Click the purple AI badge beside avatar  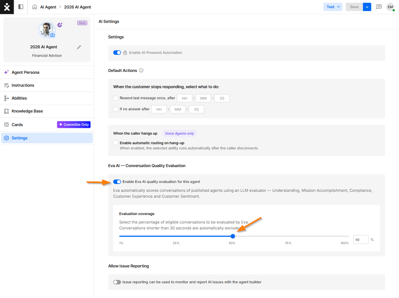coord(60,25)
